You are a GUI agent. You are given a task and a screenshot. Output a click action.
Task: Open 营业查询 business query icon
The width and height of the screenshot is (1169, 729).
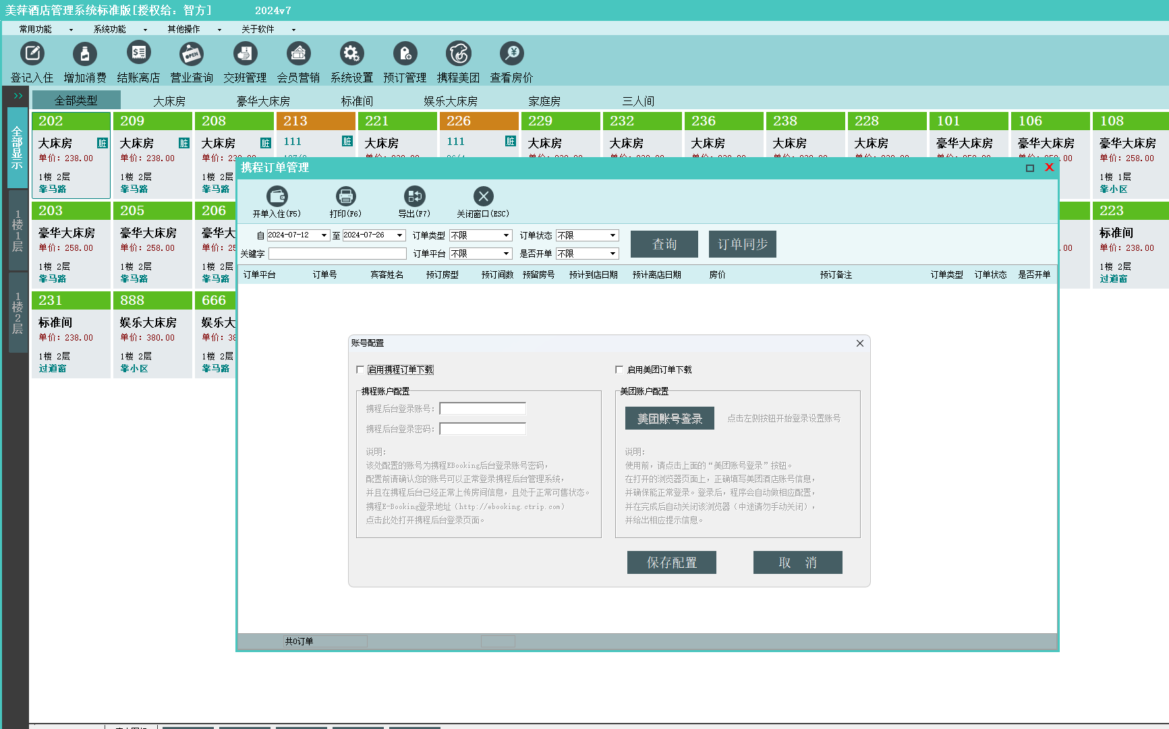192,54
